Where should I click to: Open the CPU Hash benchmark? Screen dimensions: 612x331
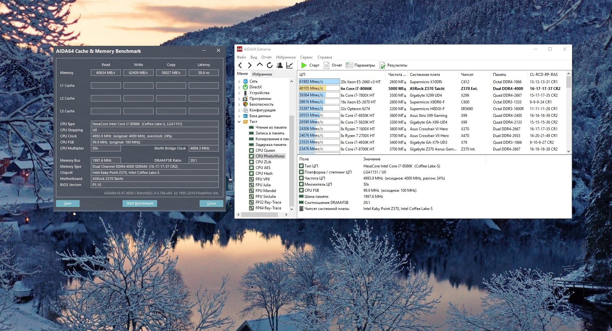(x=264, y=174)
